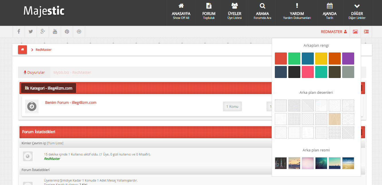Click the Tüm Liste link
Screen dimensions: 382x185
(55, 143)
